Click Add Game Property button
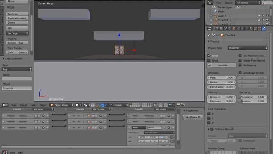Screen dimensions: 273x154 tap(192, 117)
